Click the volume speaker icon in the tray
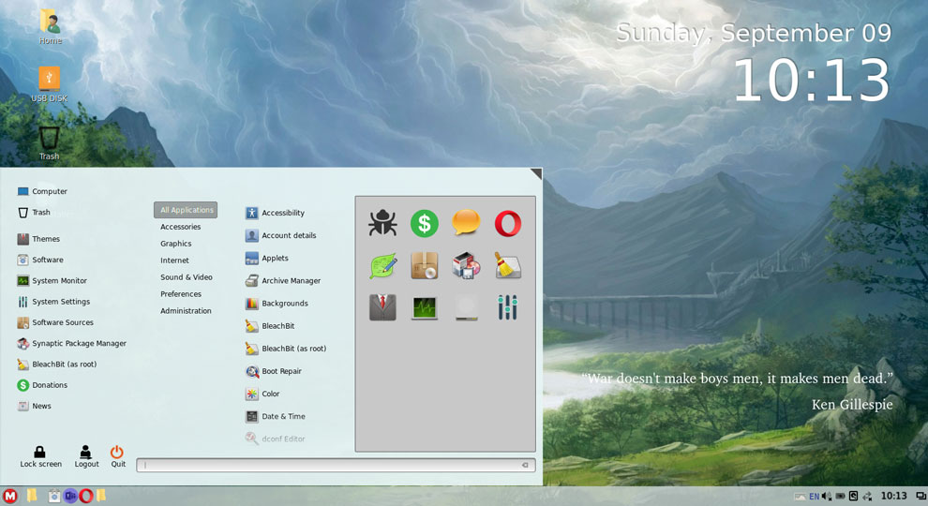Viewport: 928px width, 506px height. (827, 496)
